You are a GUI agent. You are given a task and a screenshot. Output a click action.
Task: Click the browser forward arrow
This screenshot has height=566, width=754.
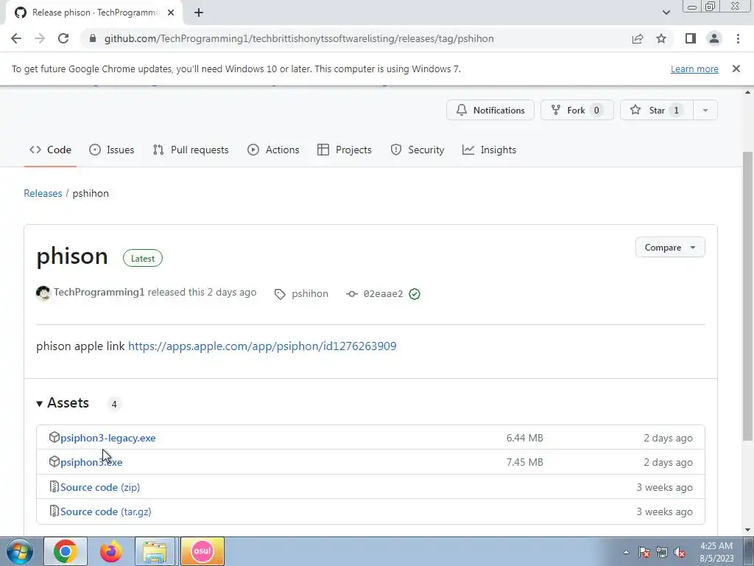(x=40, y=38)
